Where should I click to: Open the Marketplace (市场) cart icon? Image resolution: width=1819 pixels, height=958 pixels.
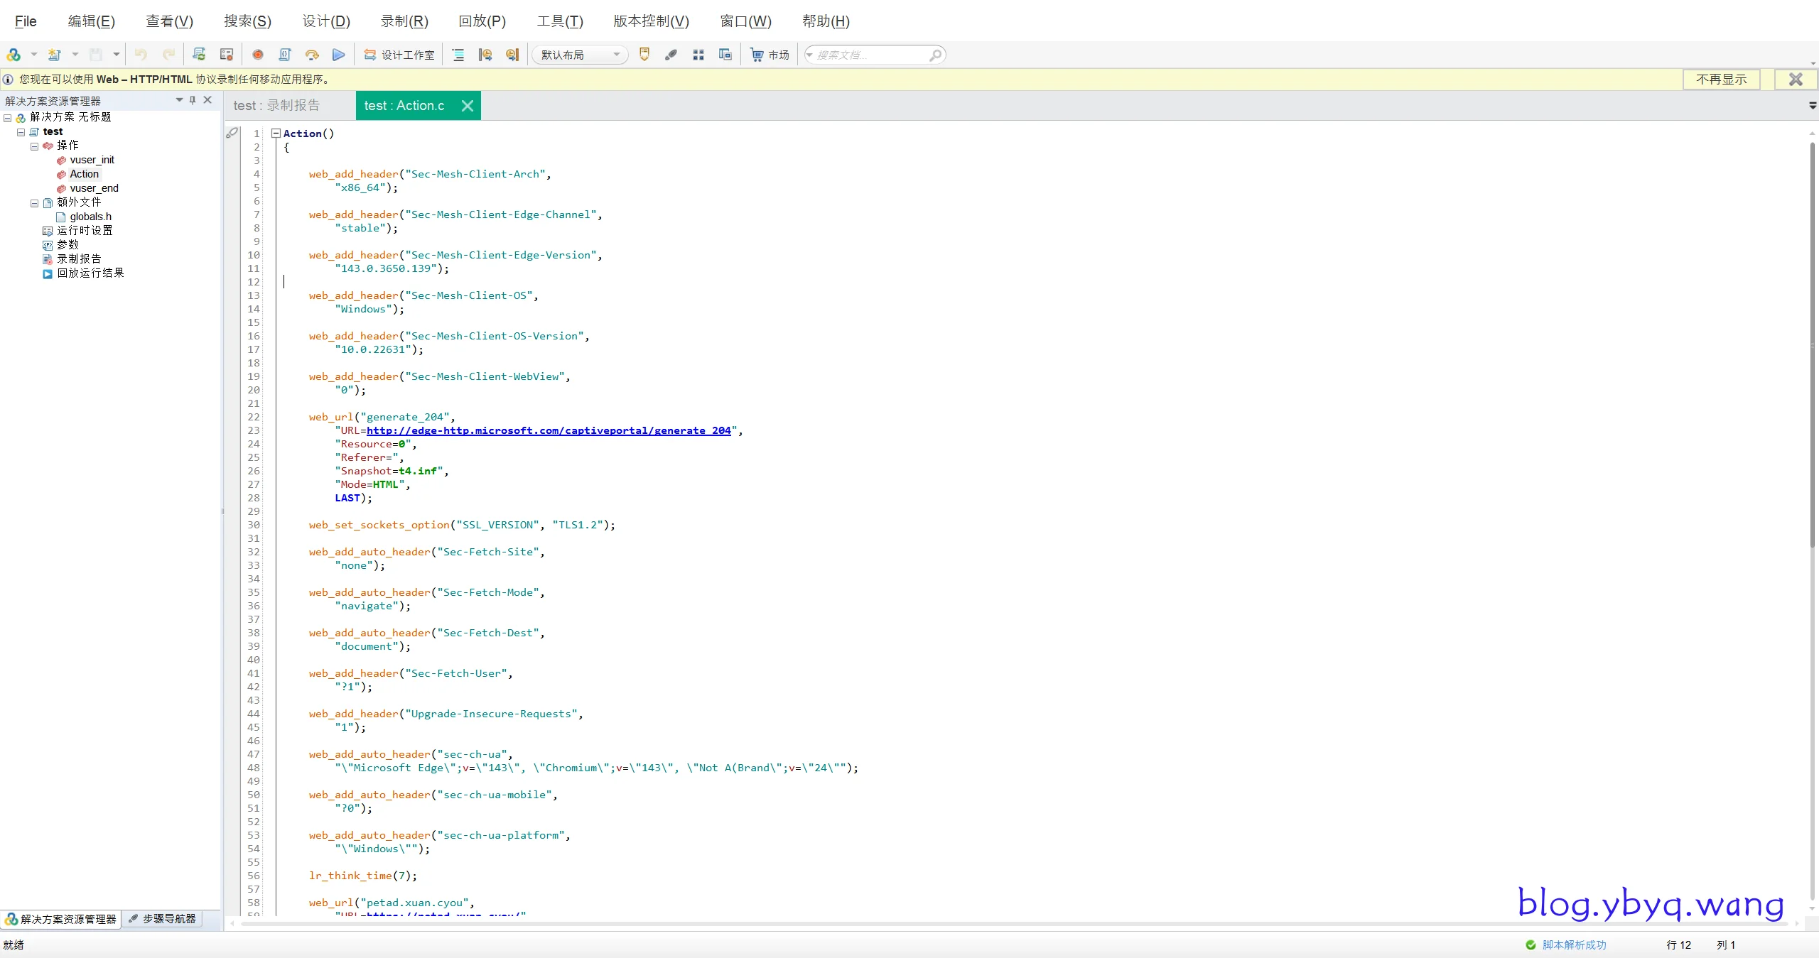coord(757,55)
